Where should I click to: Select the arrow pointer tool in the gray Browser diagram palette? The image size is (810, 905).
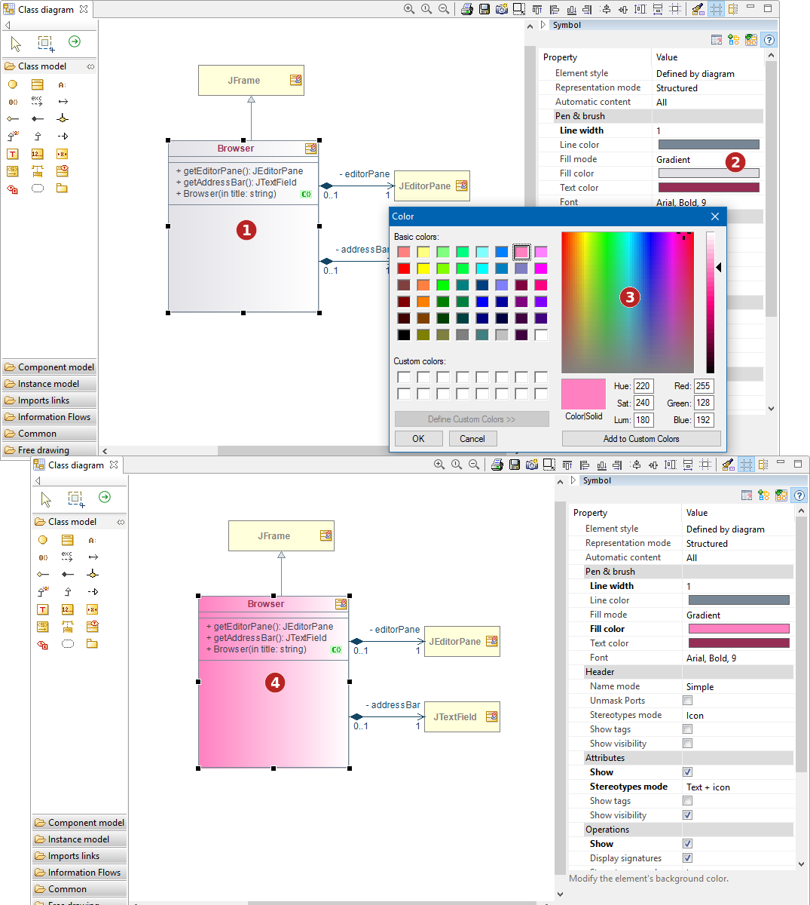(x=17, y=44)
